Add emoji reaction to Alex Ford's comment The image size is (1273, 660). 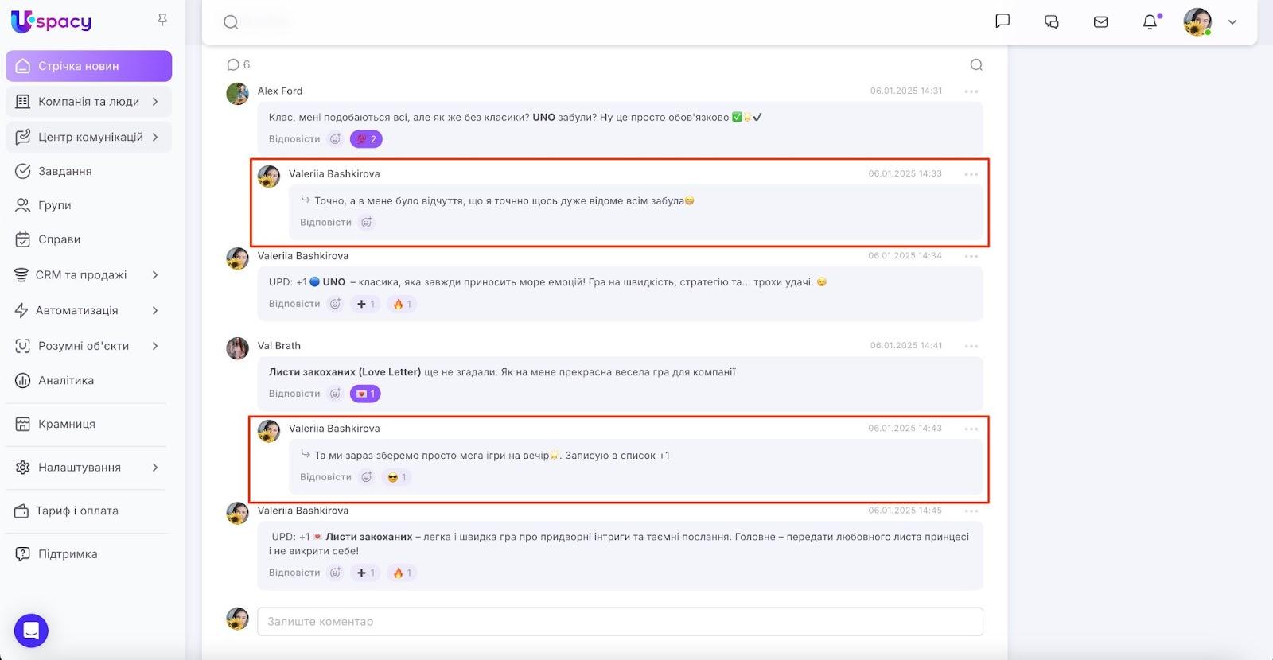pyautogui.click(x=336, y=139)
